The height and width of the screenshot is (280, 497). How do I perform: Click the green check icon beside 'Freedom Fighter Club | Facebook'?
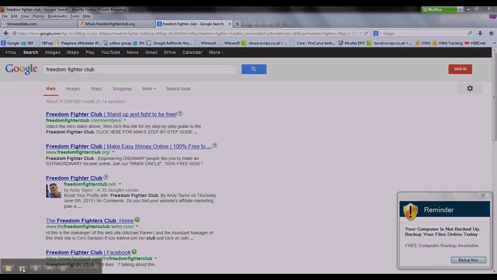[134, 252]
